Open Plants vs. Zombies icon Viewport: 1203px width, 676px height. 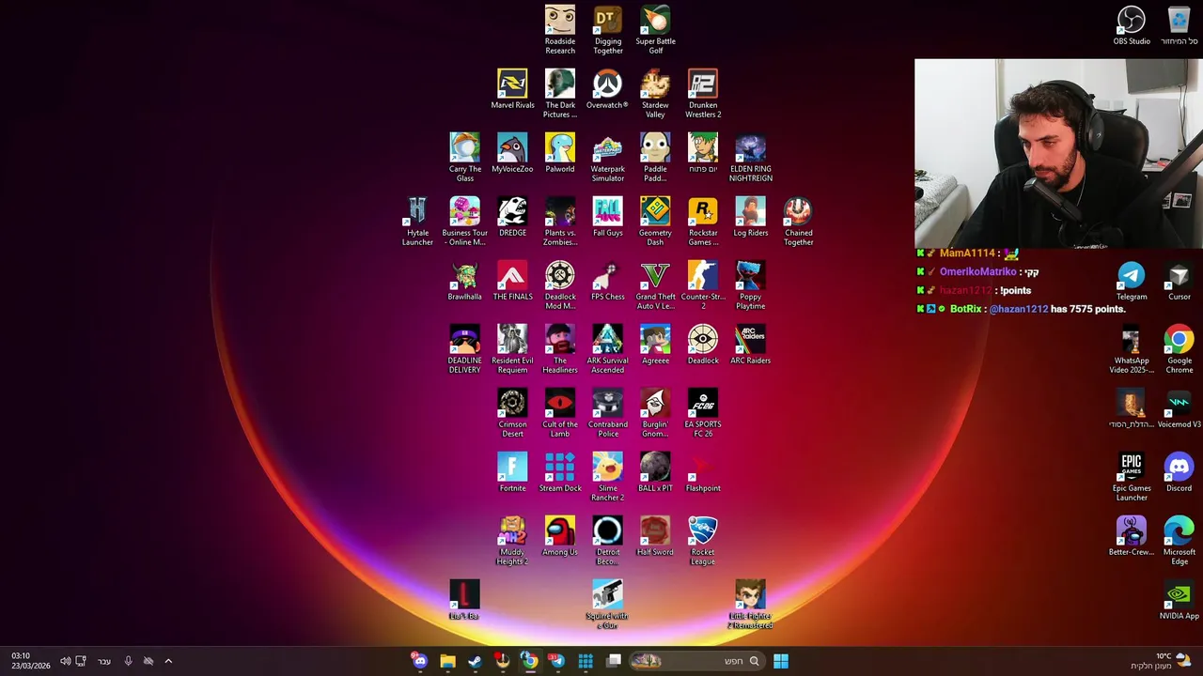coord(559,222)
